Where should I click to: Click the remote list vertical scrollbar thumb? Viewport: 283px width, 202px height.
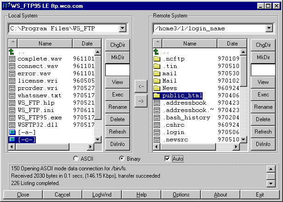243,71
